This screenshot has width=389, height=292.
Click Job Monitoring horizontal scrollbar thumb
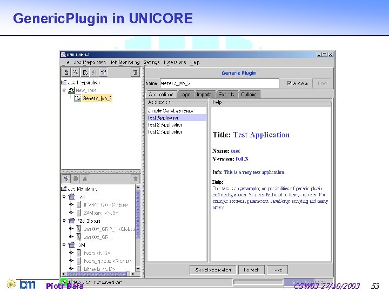click(97, 274)
